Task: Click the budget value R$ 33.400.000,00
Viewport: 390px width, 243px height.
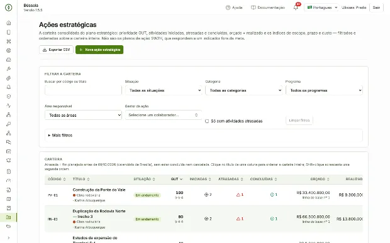Action: pyautogui.click(x=313, y=193)
